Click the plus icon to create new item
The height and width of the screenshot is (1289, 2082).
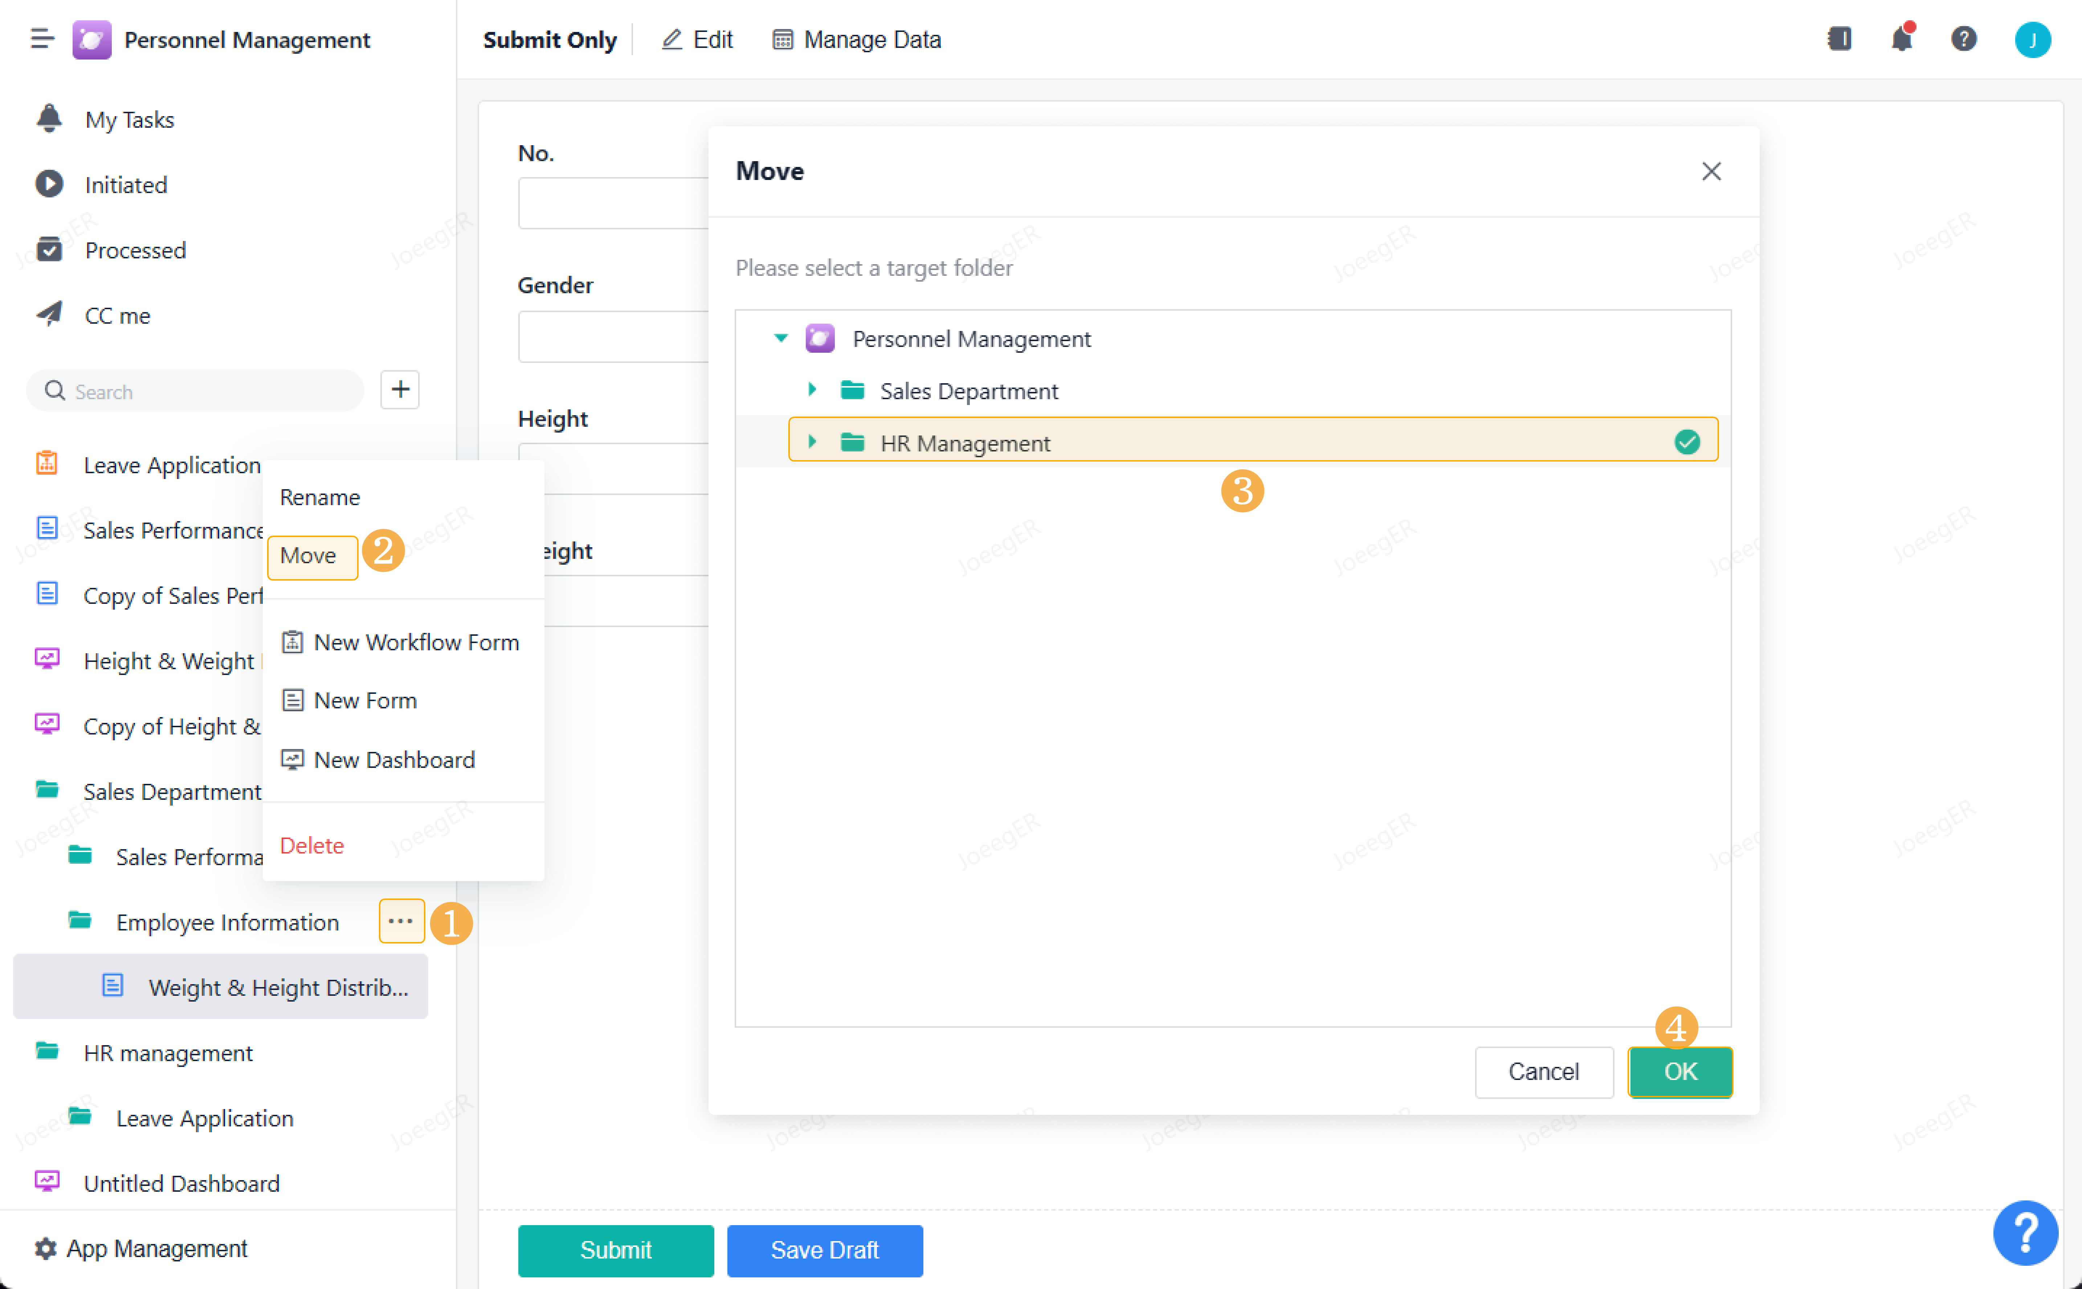tap(400, 390)
